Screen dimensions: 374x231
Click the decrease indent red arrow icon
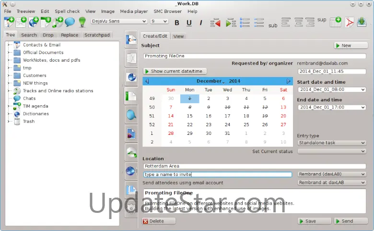(x=215, y=23)
